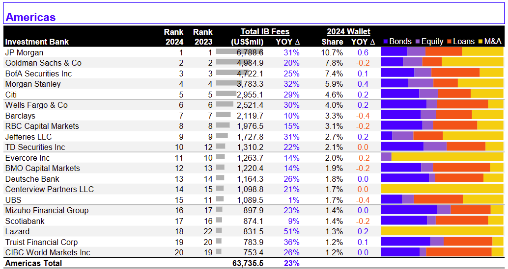The width and height of the screenshot is (508, 269).
Task: Click the 63,735.5 total fees value
Action: pos(248,263)
